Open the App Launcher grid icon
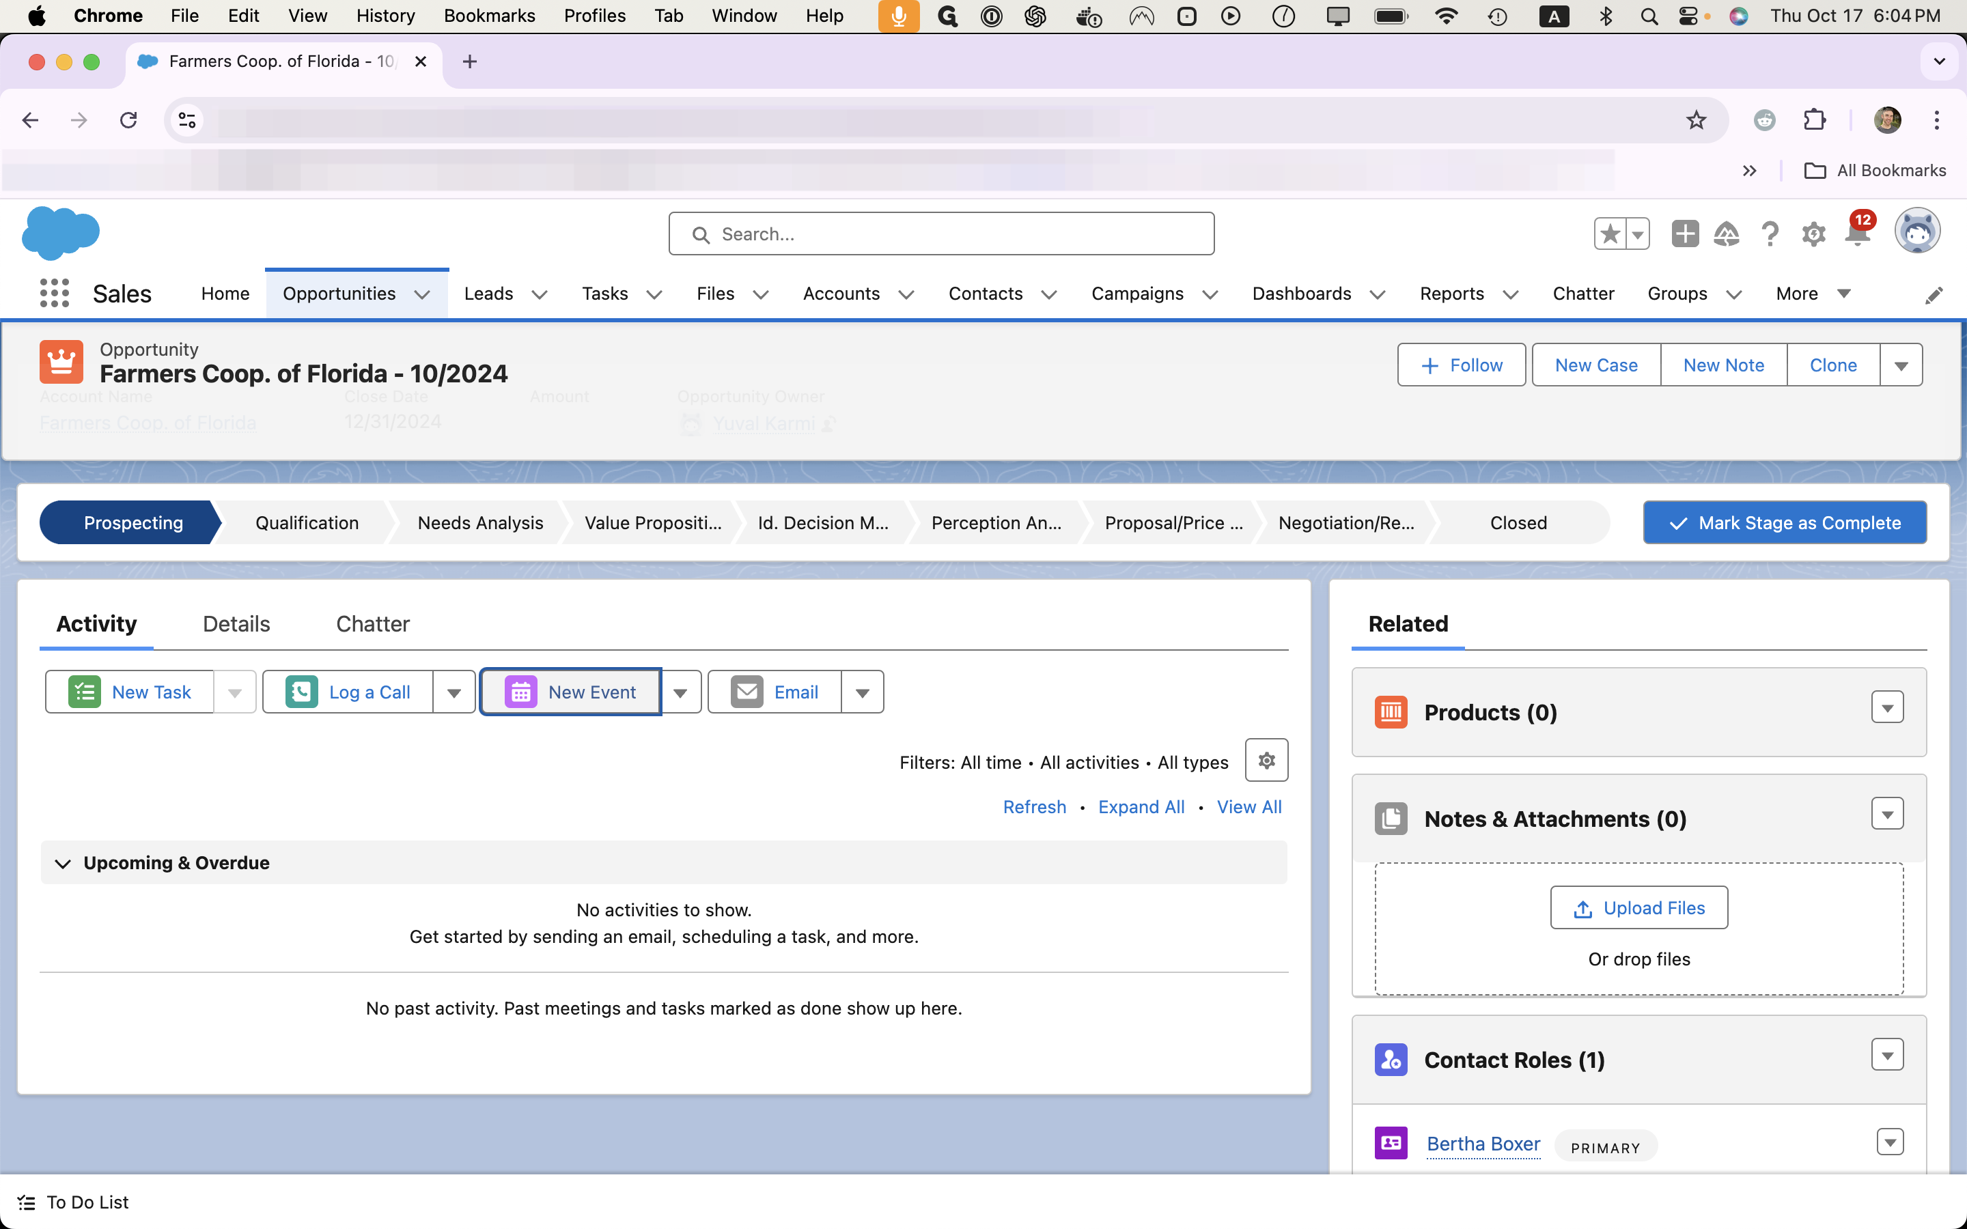 55,294
